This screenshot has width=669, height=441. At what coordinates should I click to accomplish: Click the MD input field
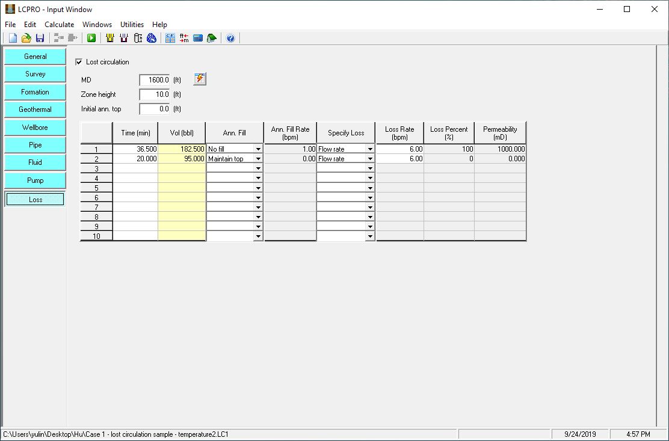click(155, 79)
